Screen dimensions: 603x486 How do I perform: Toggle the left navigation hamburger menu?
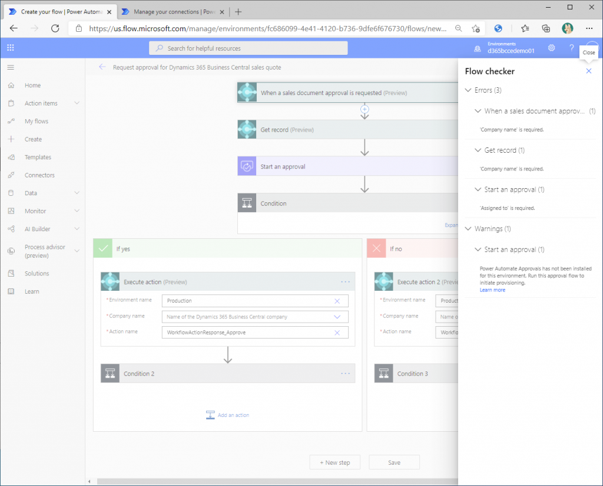pos(11,67)
